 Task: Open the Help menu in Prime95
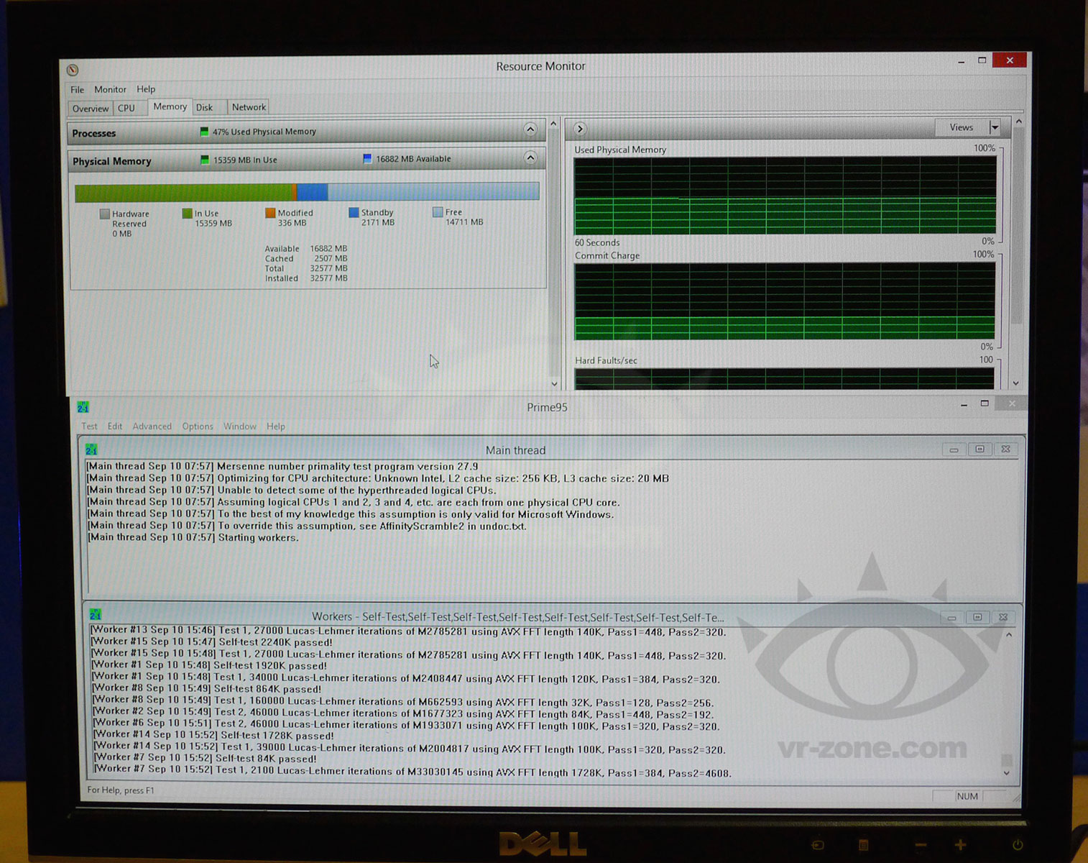(x=276, y=426)
